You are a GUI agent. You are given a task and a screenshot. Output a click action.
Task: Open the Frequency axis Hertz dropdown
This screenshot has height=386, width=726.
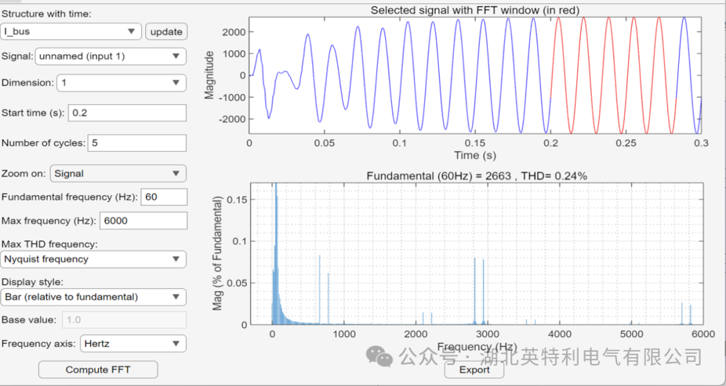[x=132, y=344]
